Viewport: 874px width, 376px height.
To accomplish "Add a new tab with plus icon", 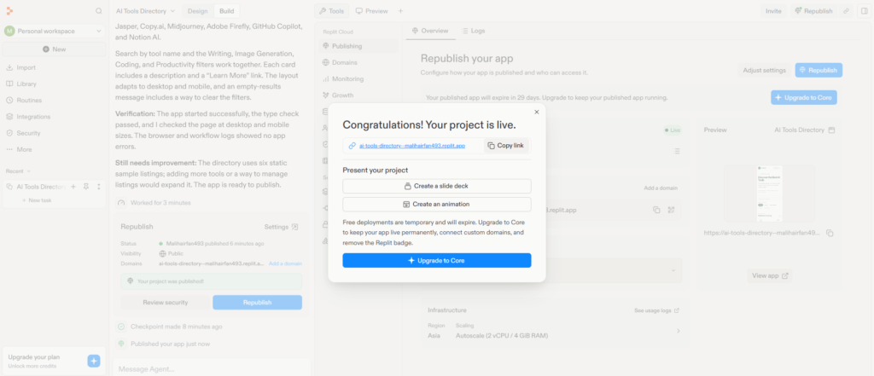I will [400, 11].
